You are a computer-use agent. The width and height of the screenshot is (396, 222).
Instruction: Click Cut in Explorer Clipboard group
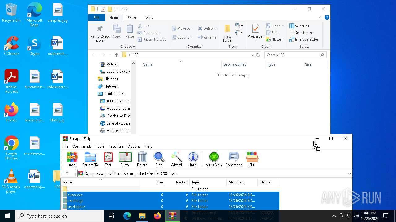(143, 26)
